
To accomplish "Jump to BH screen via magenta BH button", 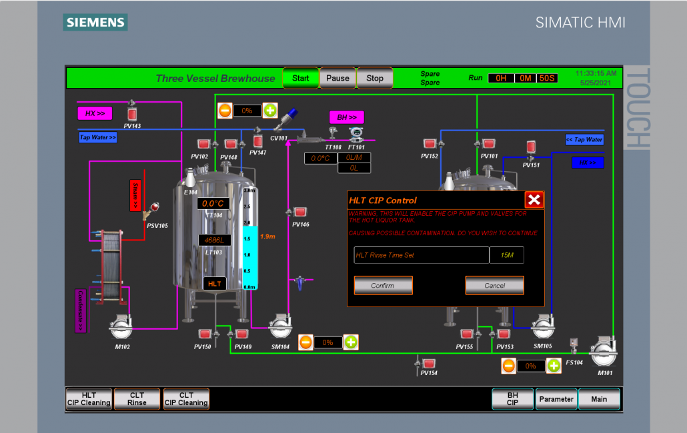I will pyautogui.click(x=347, y=117).
